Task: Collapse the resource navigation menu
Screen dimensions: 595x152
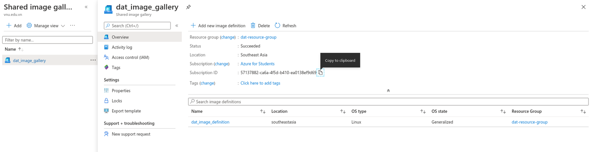Action: 177,26
